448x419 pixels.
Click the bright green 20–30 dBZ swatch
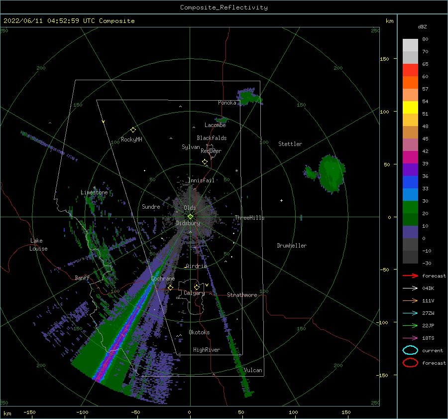pos(410,207)
